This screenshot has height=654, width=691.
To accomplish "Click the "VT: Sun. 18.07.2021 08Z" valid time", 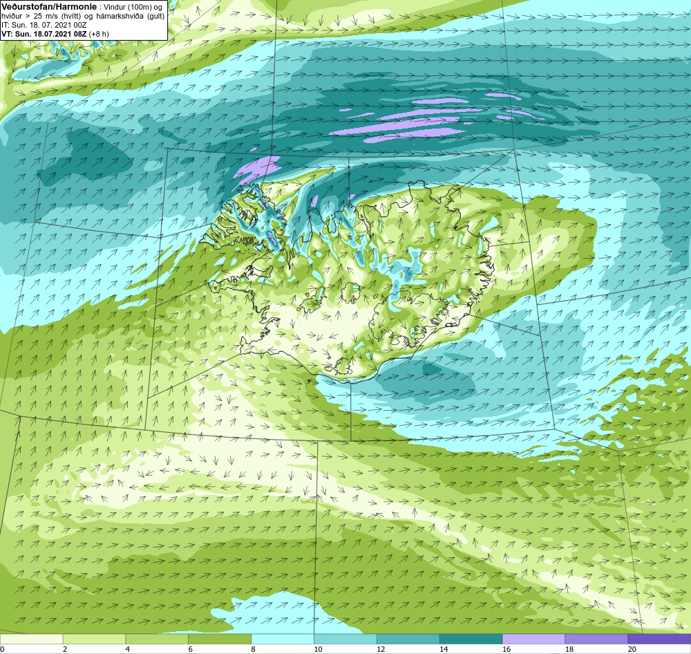I will pos(44,34).
